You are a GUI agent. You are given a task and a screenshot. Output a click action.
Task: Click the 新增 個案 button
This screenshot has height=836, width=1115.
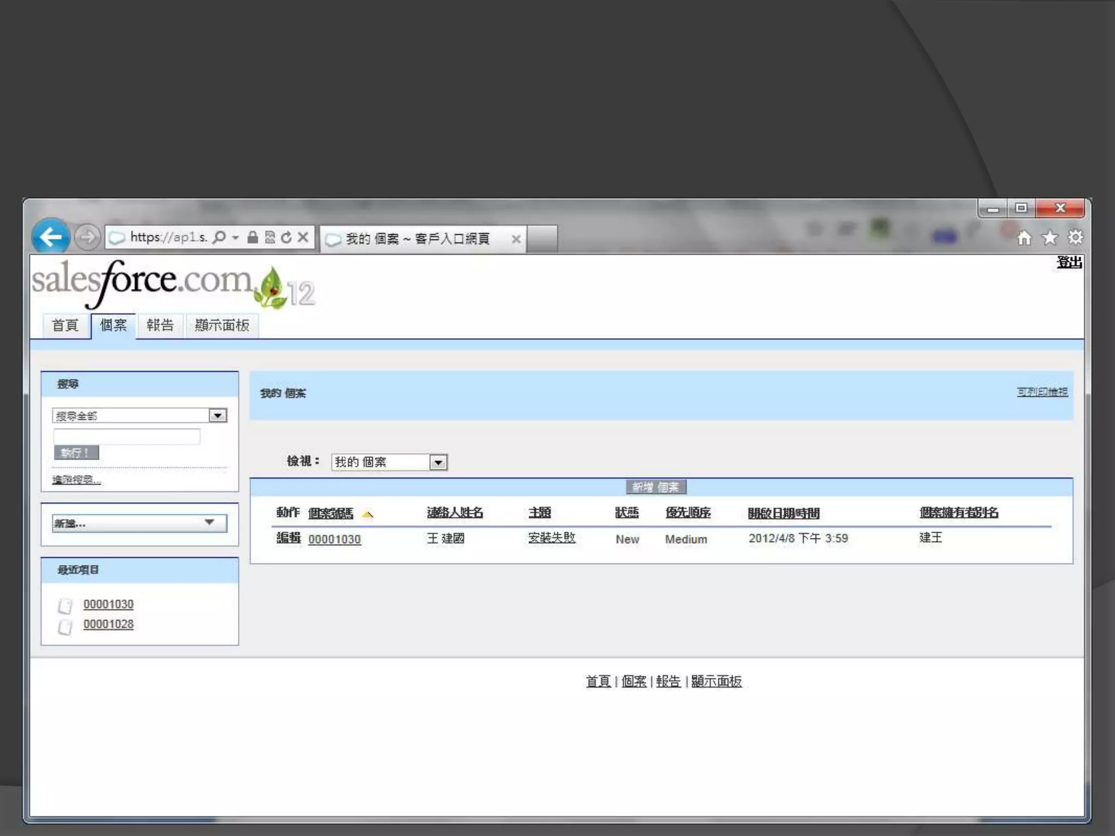tap(656, 487)
